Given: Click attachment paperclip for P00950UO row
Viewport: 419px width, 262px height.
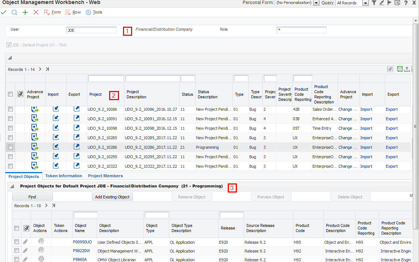Looking at the screenshot, I should pos(25,242).
